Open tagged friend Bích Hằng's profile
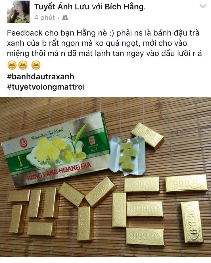 [x=124, y=7]
